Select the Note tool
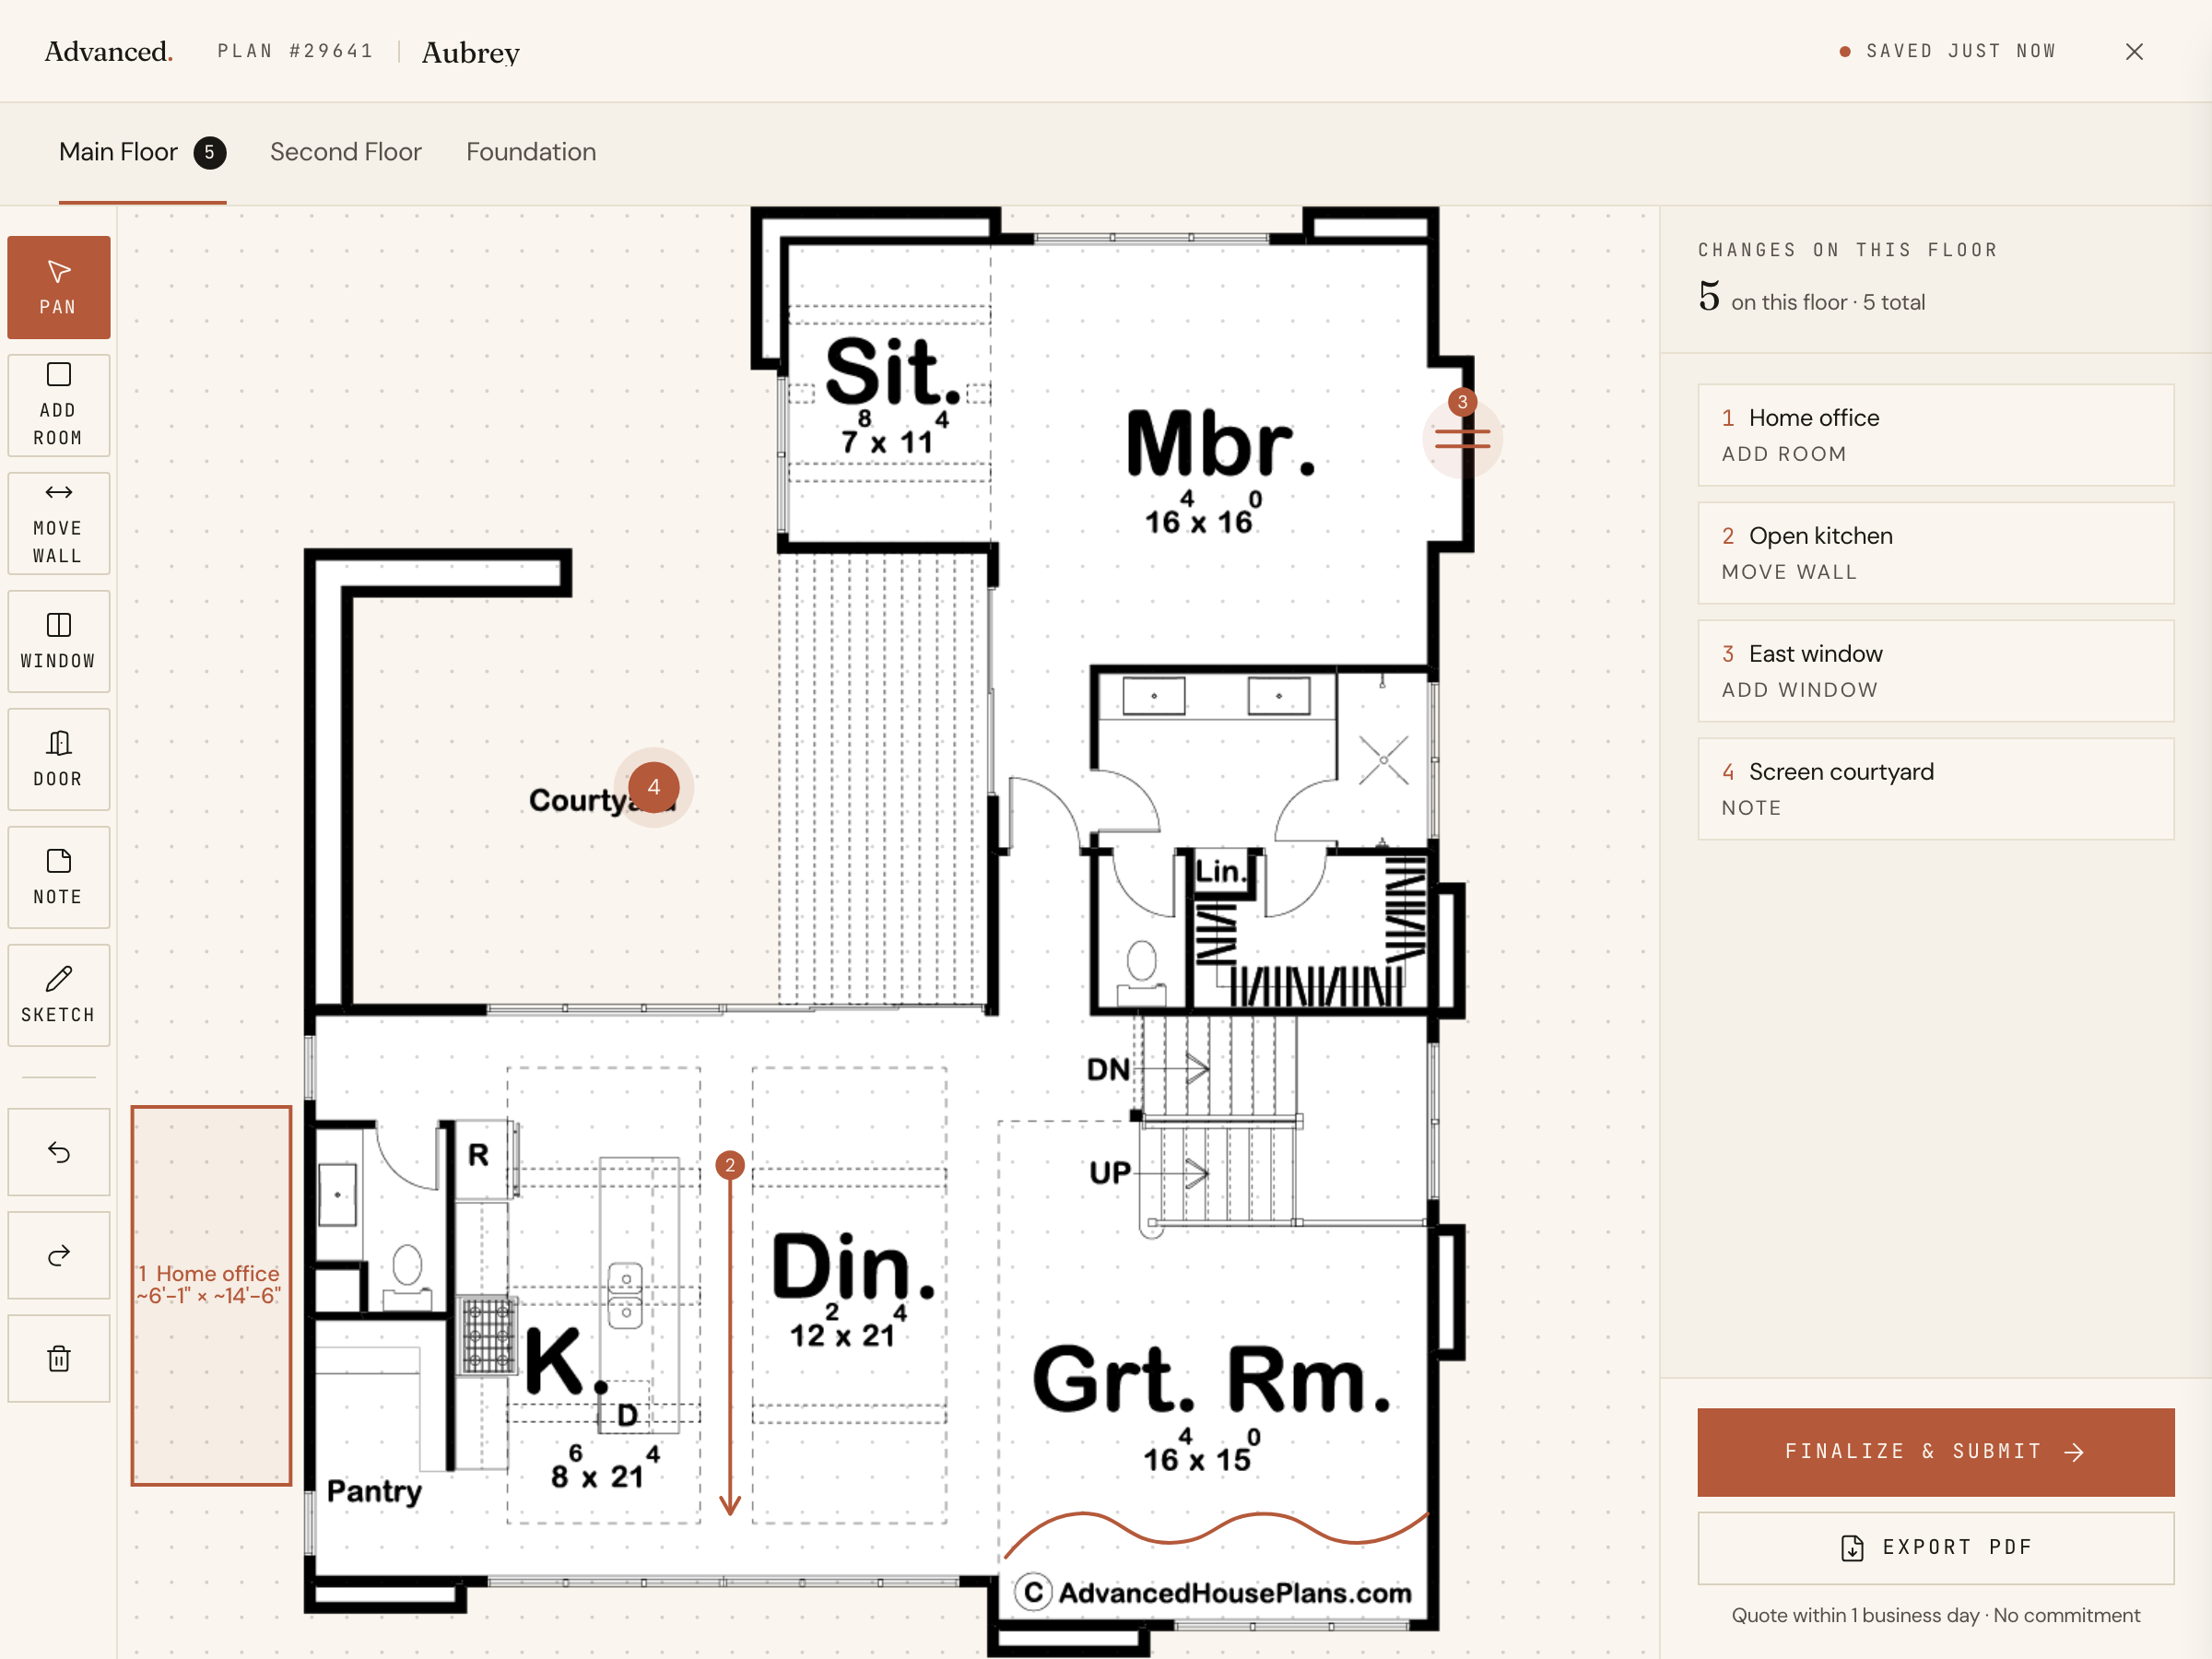 coord(59,877)
